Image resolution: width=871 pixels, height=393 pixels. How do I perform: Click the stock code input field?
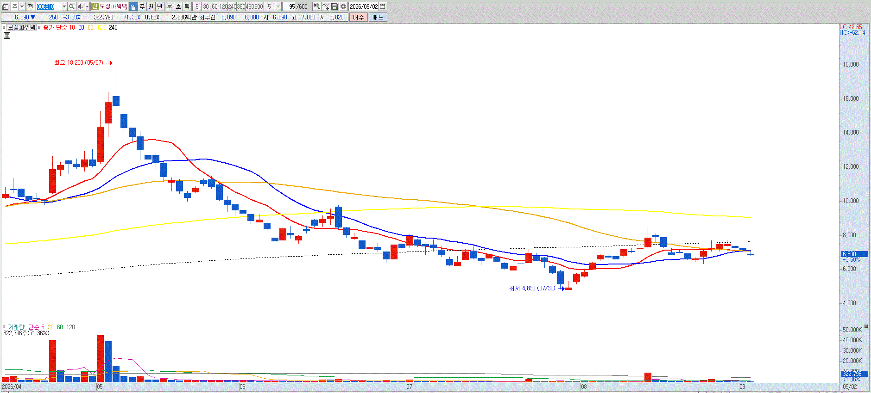(x=48, y=6)
